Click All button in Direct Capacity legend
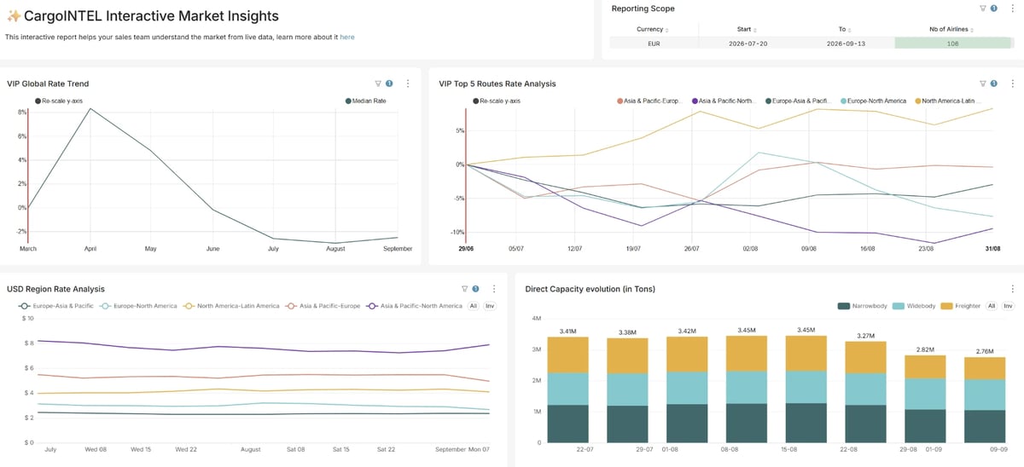This screenshot has height=467, width=1024. pyautogui.click(x=992, y=305)
